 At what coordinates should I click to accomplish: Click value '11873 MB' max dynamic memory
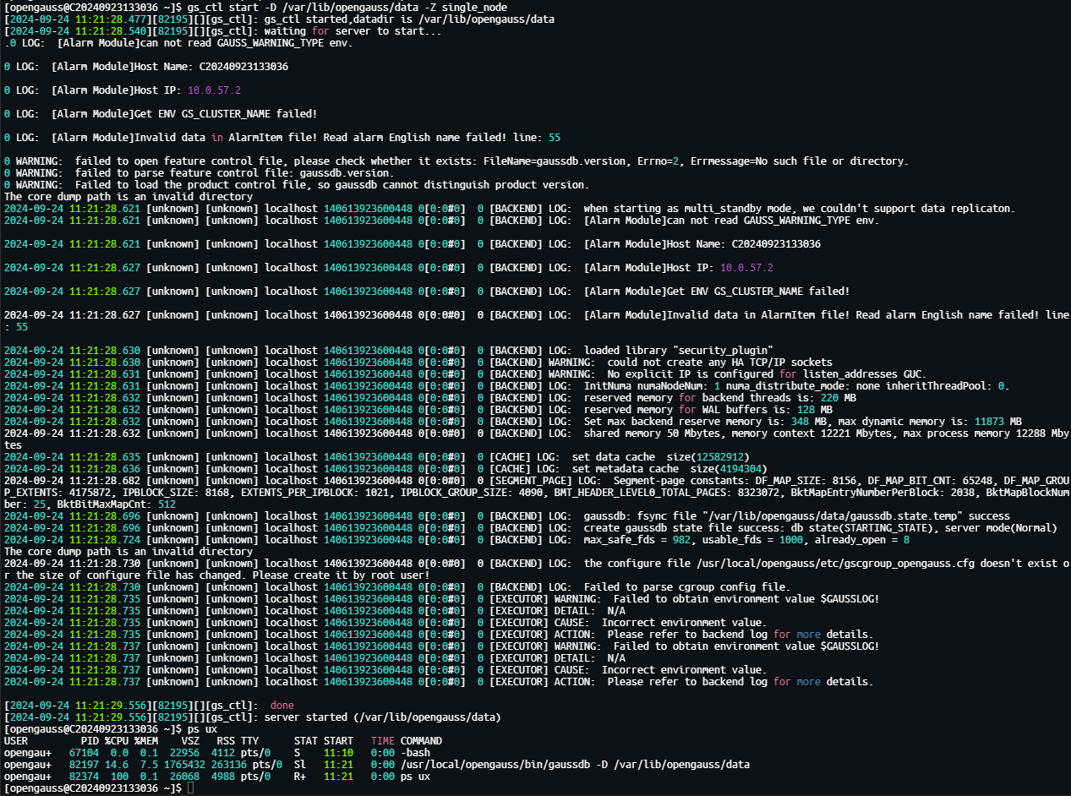pos(997,421)
